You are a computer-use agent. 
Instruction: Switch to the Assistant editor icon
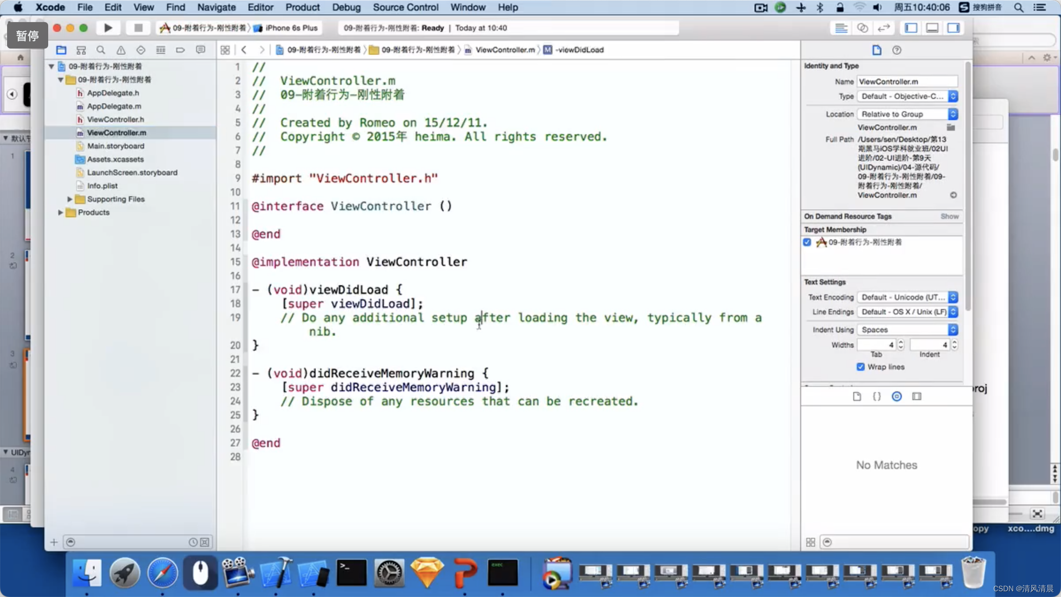862,28
